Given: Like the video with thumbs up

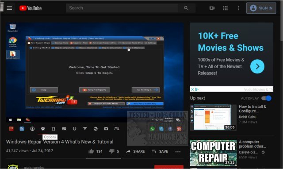Looking at the screenshot, I should [x=91, y=151].
